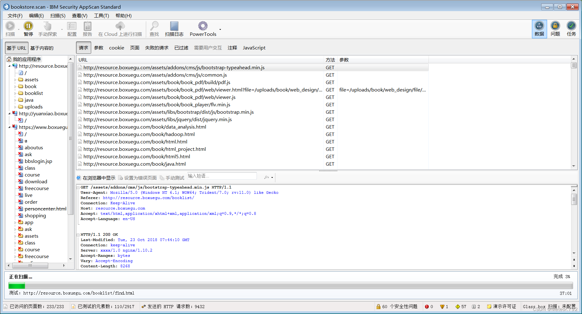Select the hadoop.html request row

pos(252,134)
